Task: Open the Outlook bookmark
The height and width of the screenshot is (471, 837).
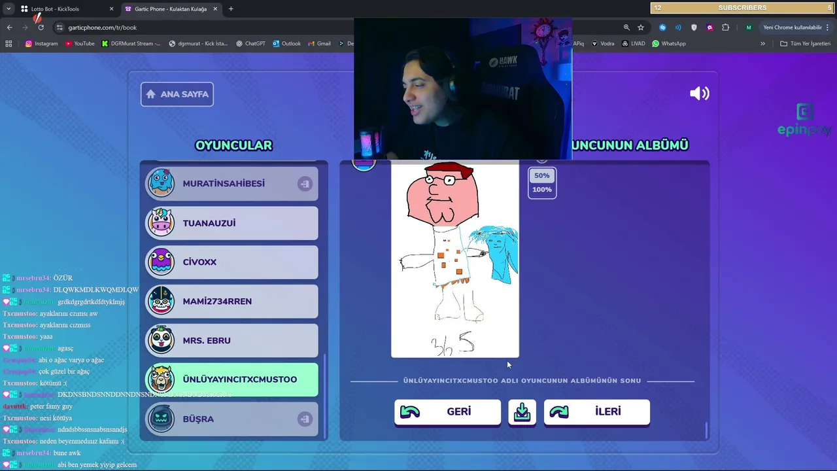Action: pos(286,44)
